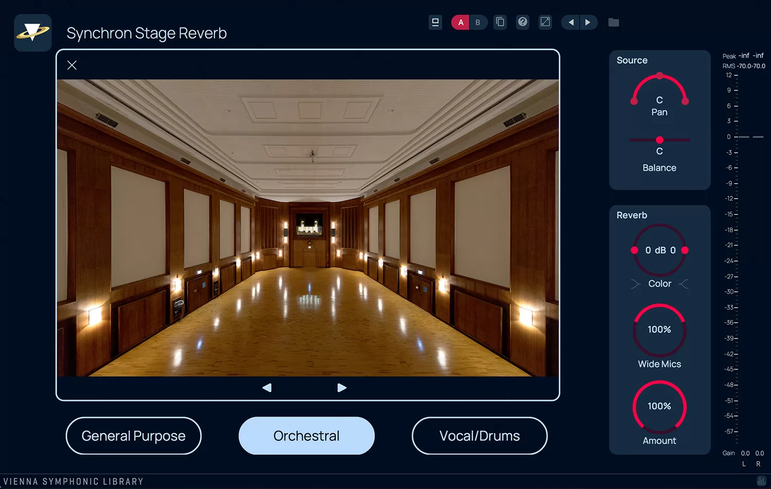Select the Orchestral category

coord(306,436)
